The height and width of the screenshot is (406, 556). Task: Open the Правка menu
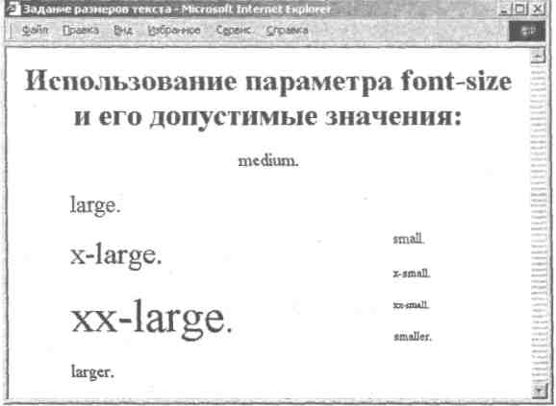(x=81, y=30)
